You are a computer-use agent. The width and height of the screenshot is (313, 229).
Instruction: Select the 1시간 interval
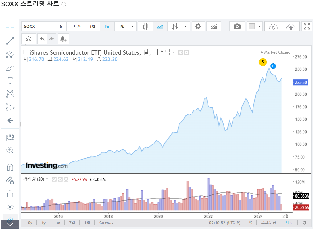coord(76,26)
